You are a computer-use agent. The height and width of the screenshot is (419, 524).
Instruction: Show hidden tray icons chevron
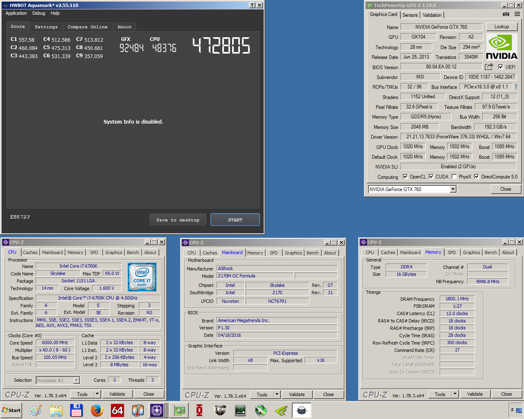click(512, 410)
